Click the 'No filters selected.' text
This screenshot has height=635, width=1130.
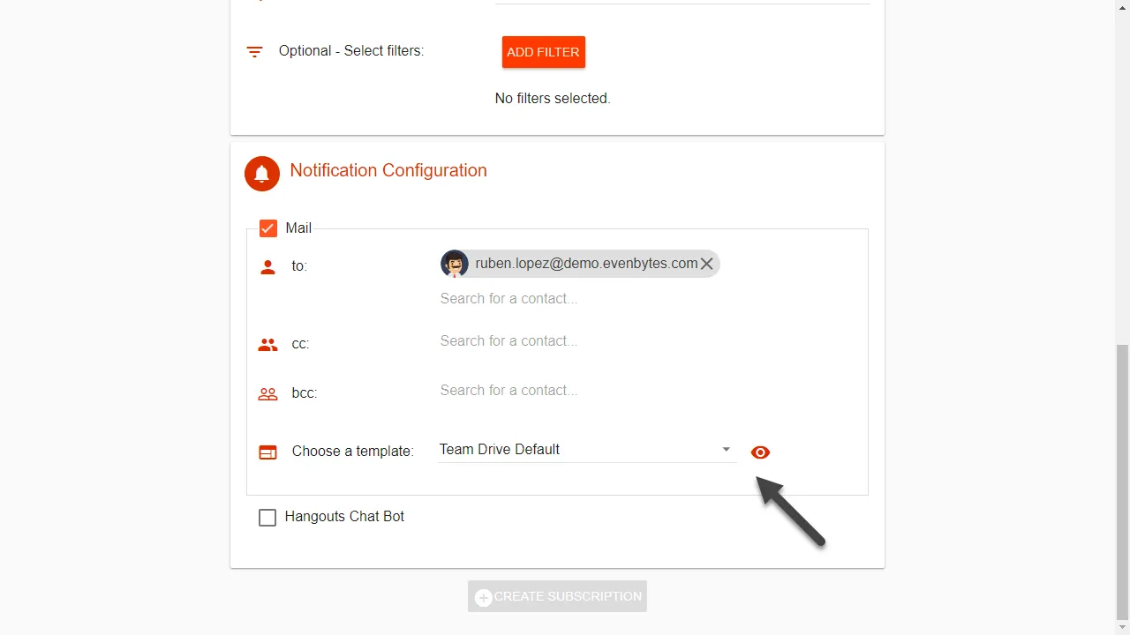(553, 99)
